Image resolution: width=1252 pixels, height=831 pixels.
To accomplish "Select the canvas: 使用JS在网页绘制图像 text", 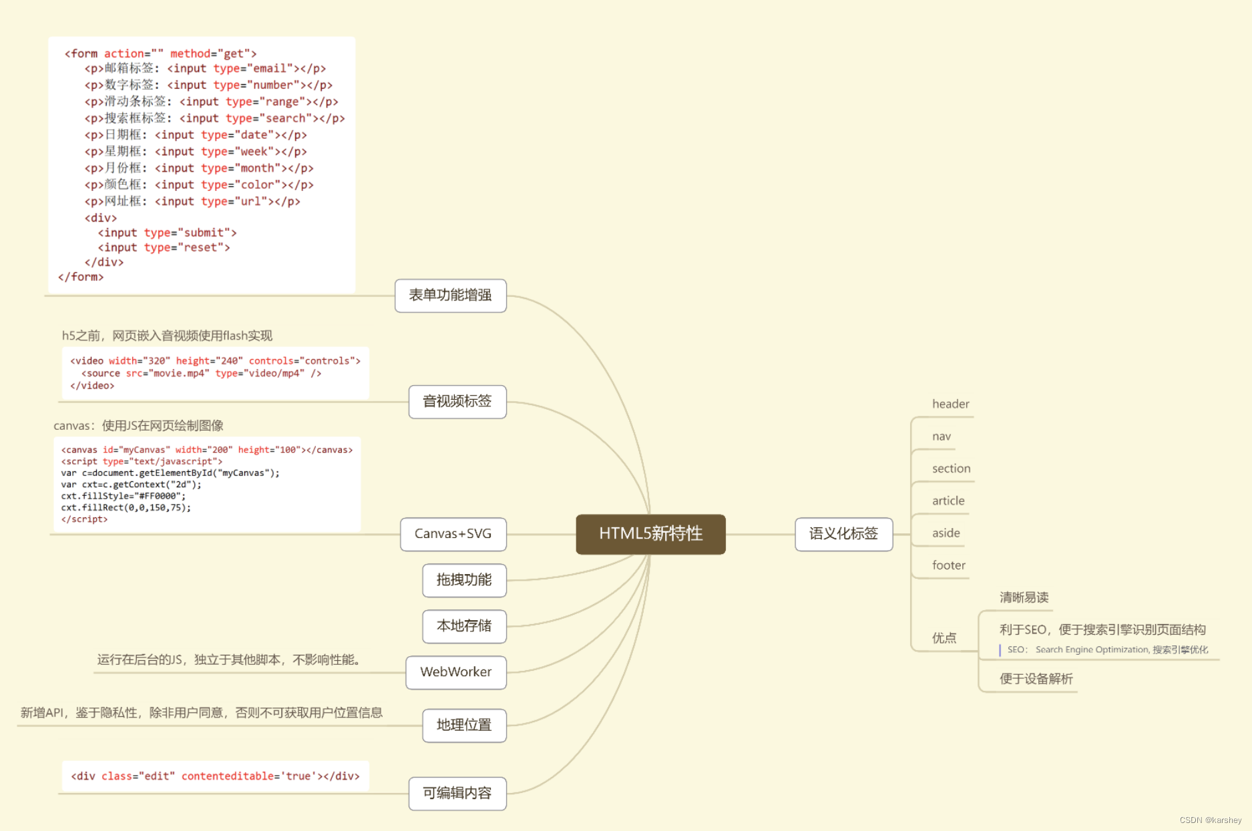I will click(x=138, y=426).
